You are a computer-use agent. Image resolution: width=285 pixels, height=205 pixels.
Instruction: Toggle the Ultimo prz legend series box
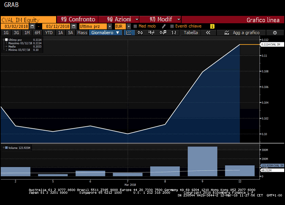[x=6, y=40]
